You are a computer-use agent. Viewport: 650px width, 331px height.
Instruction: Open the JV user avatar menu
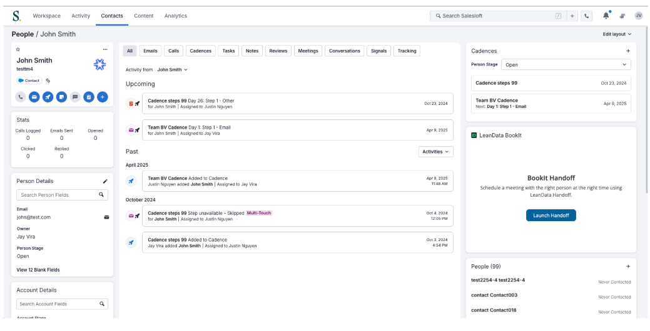pos(638,16)
